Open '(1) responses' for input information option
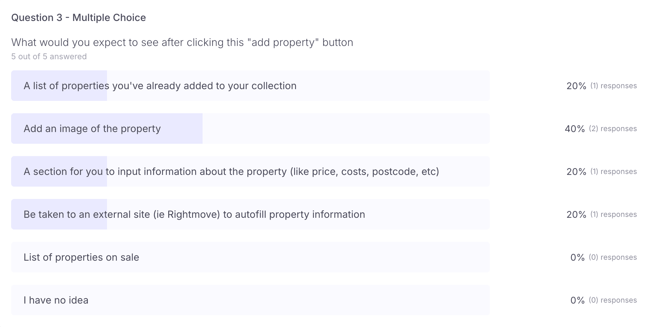Image resolution: width=647 pixels, height=327 pixels. (x=613, y=172)
